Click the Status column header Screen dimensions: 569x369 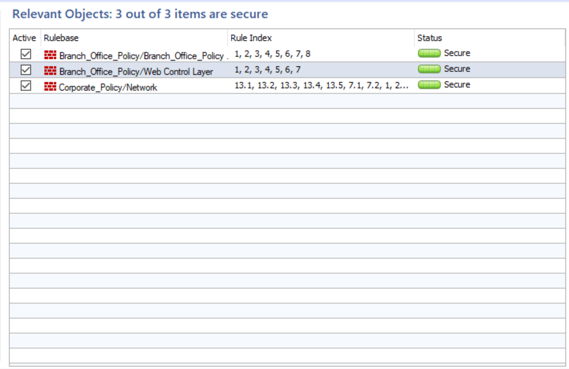click(x=429, y=37)
